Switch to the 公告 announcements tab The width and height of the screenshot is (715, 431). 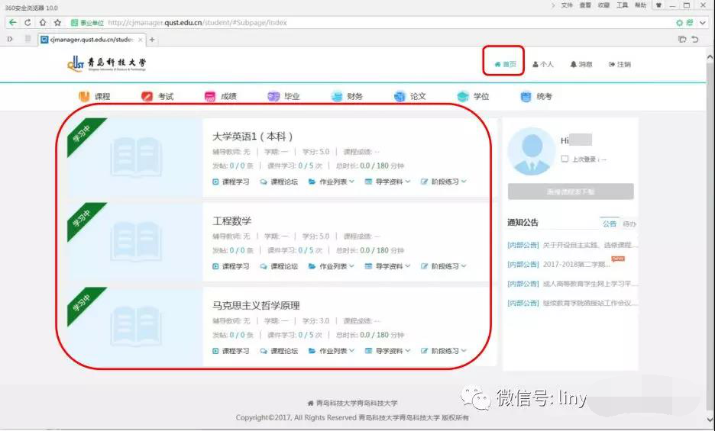click(x=610, y=224)
